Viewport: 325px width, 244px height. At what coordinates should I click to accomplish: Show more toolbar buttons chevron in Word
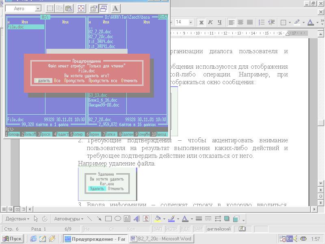click(x=322, y=22)
